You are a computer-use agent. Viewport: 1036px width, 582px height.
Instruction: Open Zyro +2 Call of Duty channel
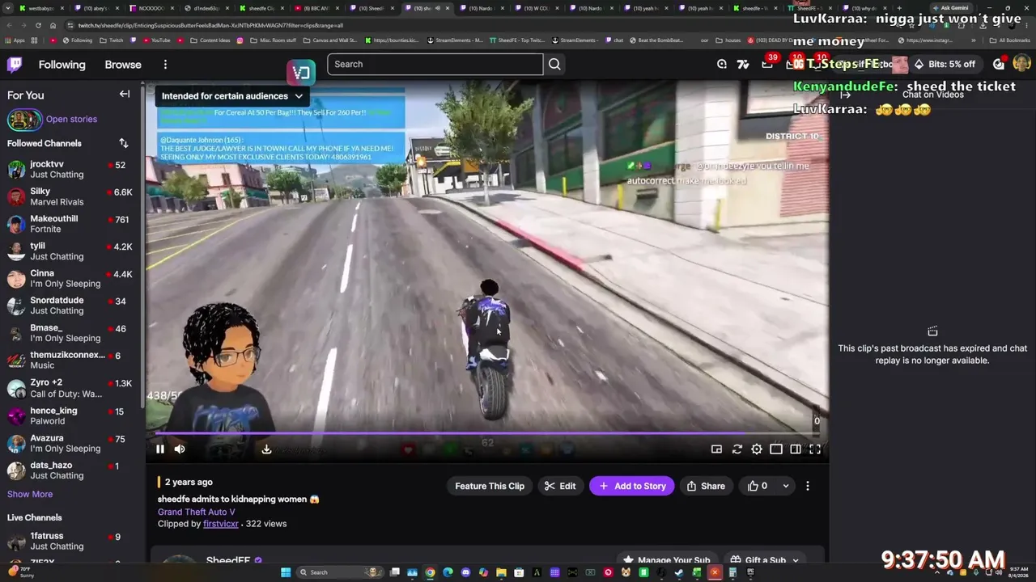point(71,388)
